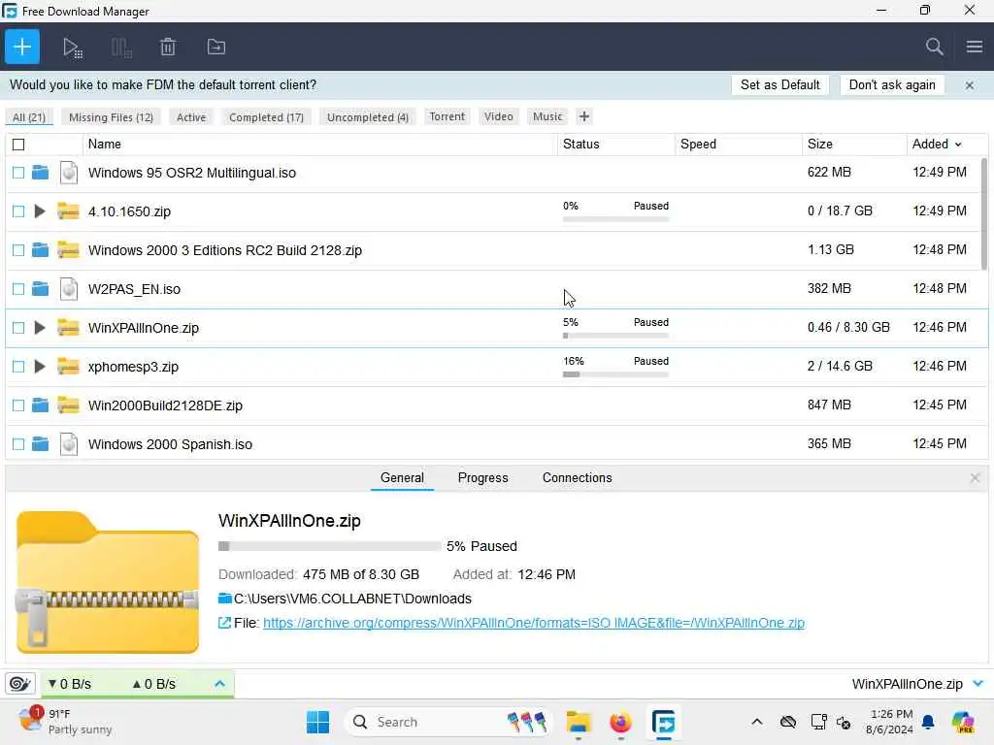The image size is (994, 745).
Task: Click the trash delete icon in toolbar
Action: point(167,47)
